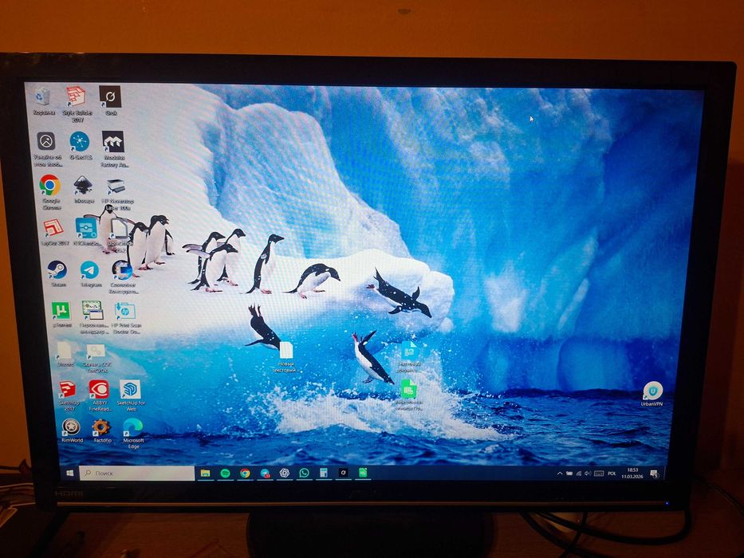Open the notification center icon
The width and height of the screenshot is (744, 558).
pyautogui.click(x=654, y=473)
